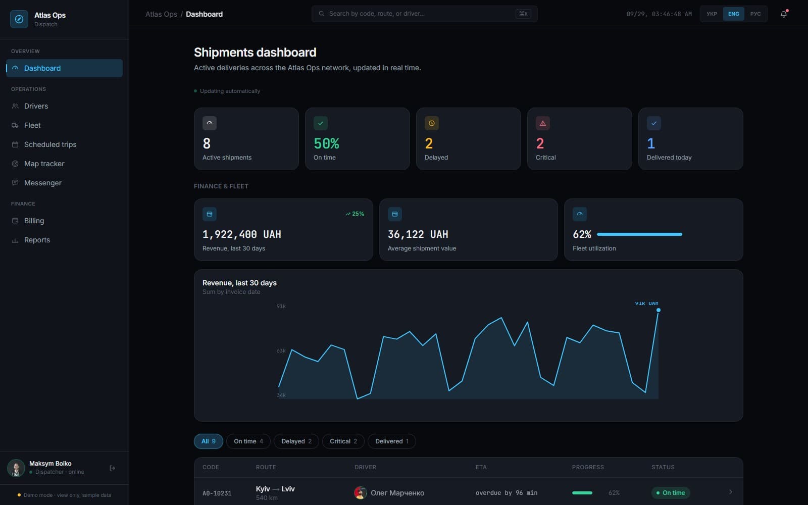The width and height of the screenshot is (808, 505).
Task: Click the On time status badge for AO-10231
Action: [x=671, y=493]
